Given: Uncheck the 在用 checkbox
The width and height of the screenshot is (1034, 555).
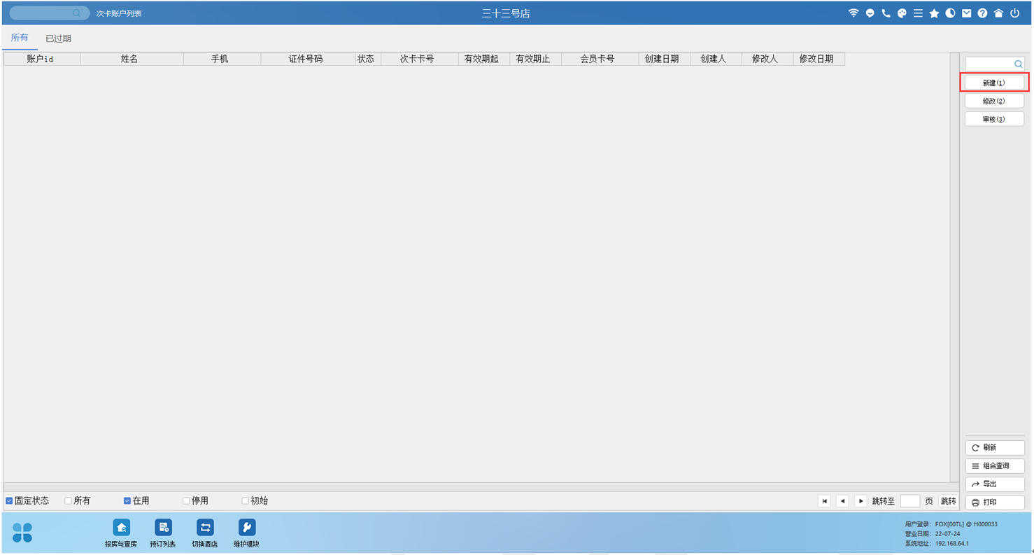Looking at the screenshot, I should coord(127,501).
